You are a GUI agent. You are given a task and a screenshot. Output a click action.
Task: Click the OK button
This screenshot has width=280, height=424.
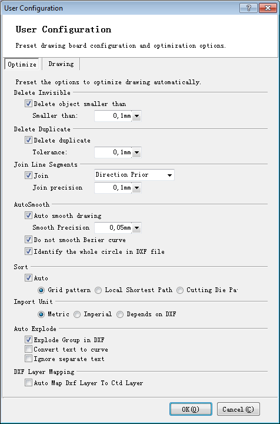pyautogui.click(x=191, y=409)
